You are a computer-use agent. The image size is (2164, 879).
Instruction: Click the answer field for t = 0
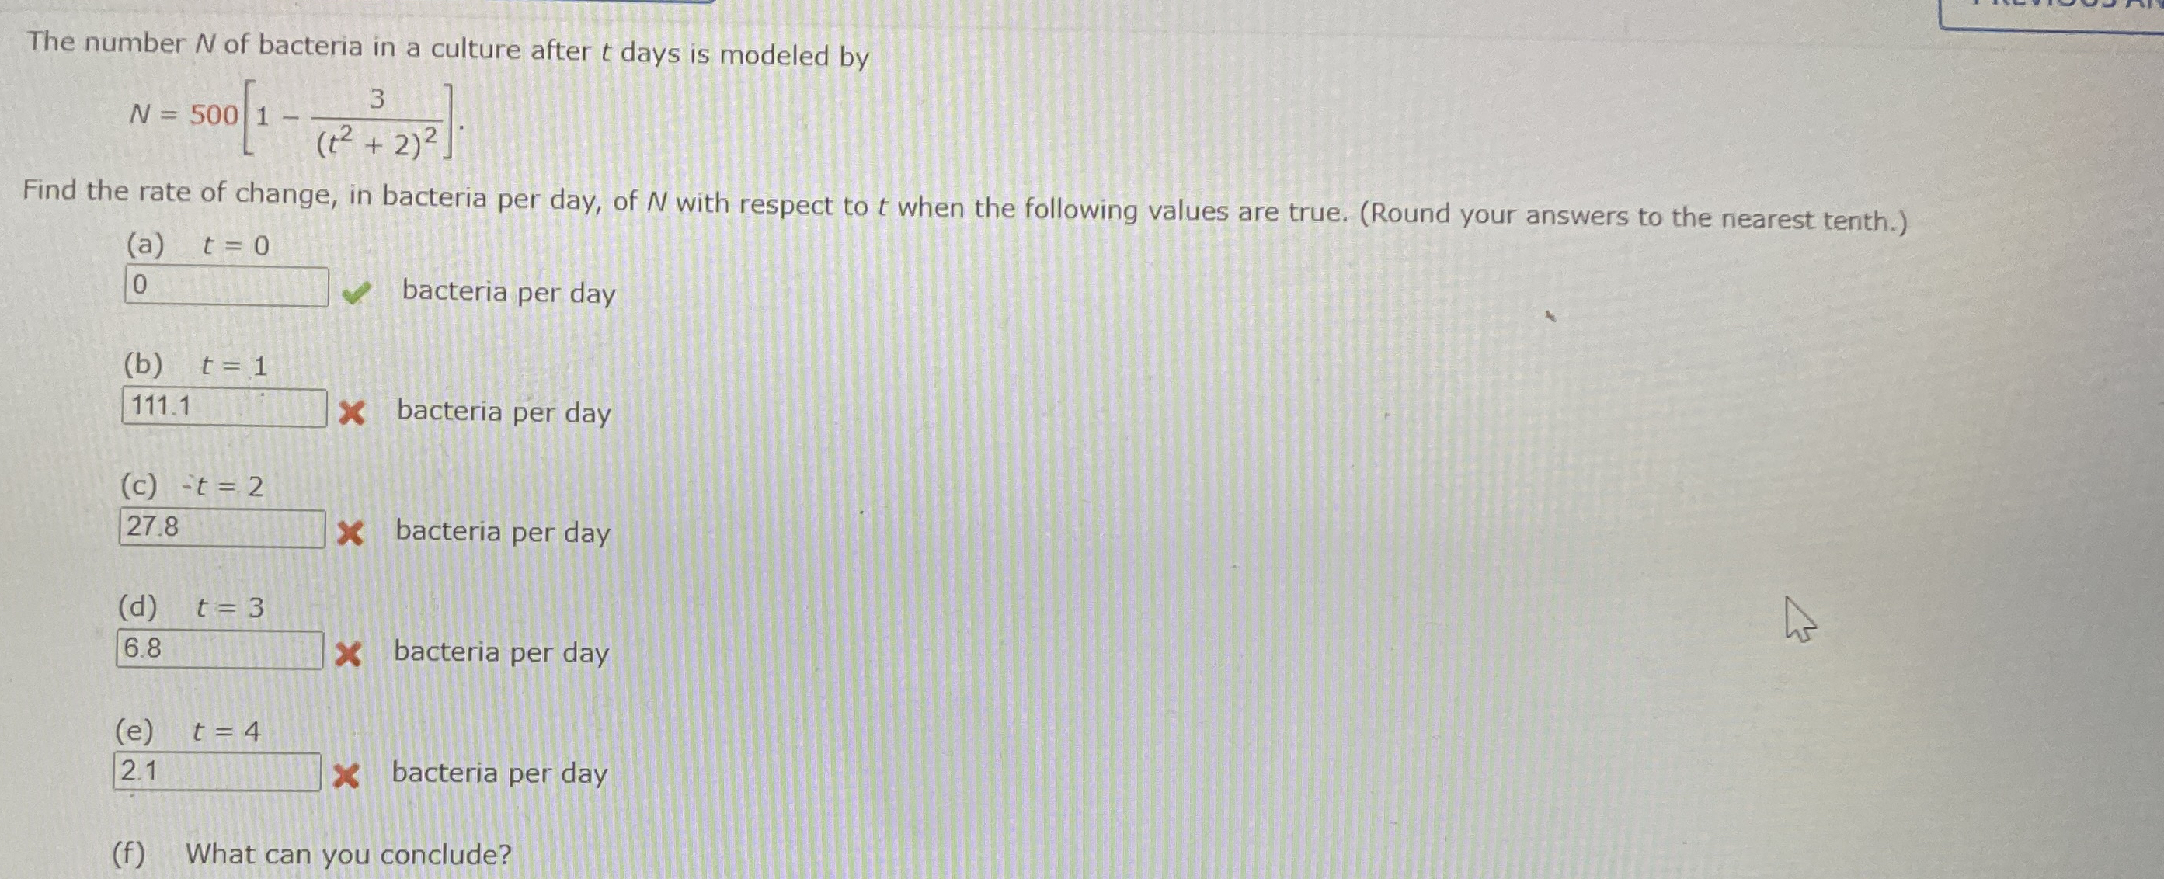coord(227,287)
